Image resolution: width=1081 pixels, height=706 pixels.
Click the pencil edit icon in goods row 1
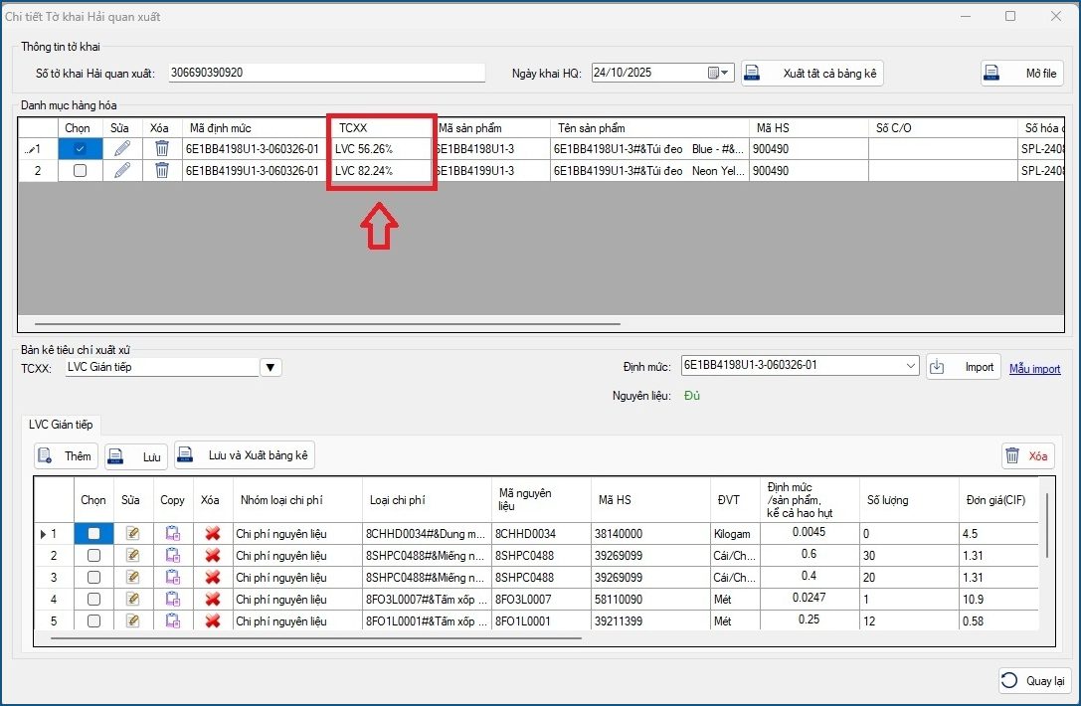coord(122,148)
